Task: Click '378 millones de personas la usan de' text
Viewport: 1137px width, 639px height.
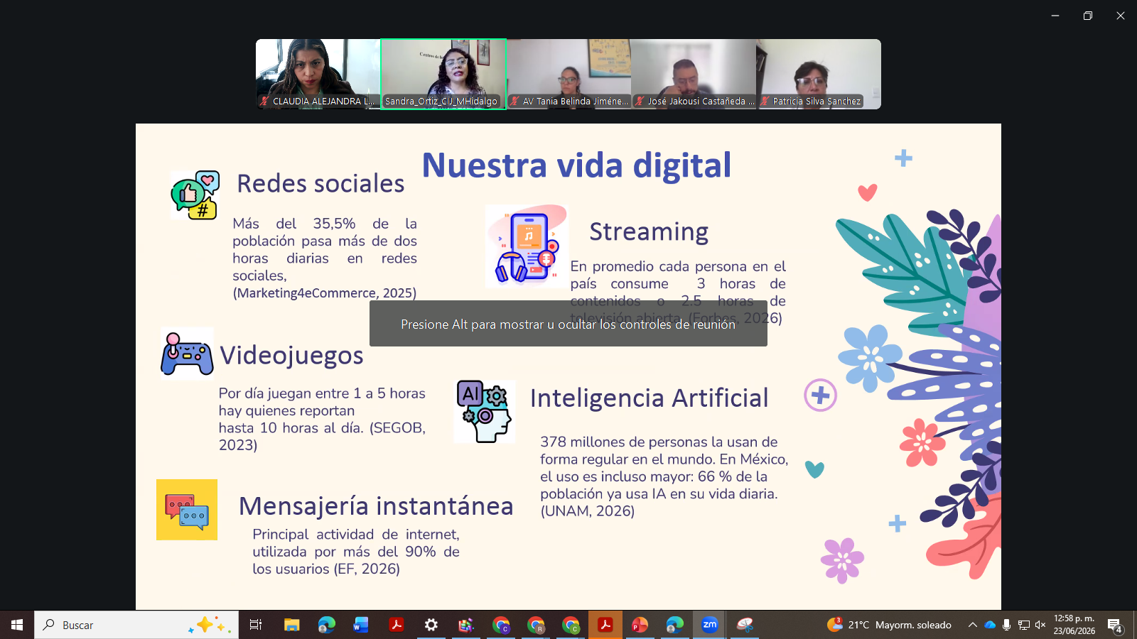Action: tap(659, 442)
